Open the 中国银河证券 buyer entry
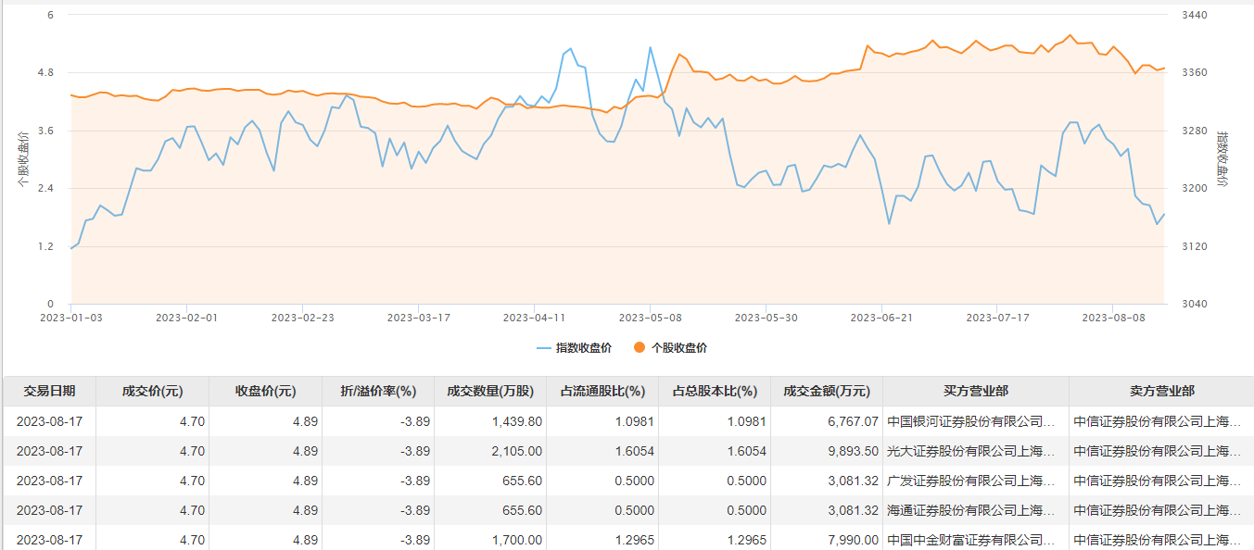This screenshot has height=550, width=1254. [970, 421]
